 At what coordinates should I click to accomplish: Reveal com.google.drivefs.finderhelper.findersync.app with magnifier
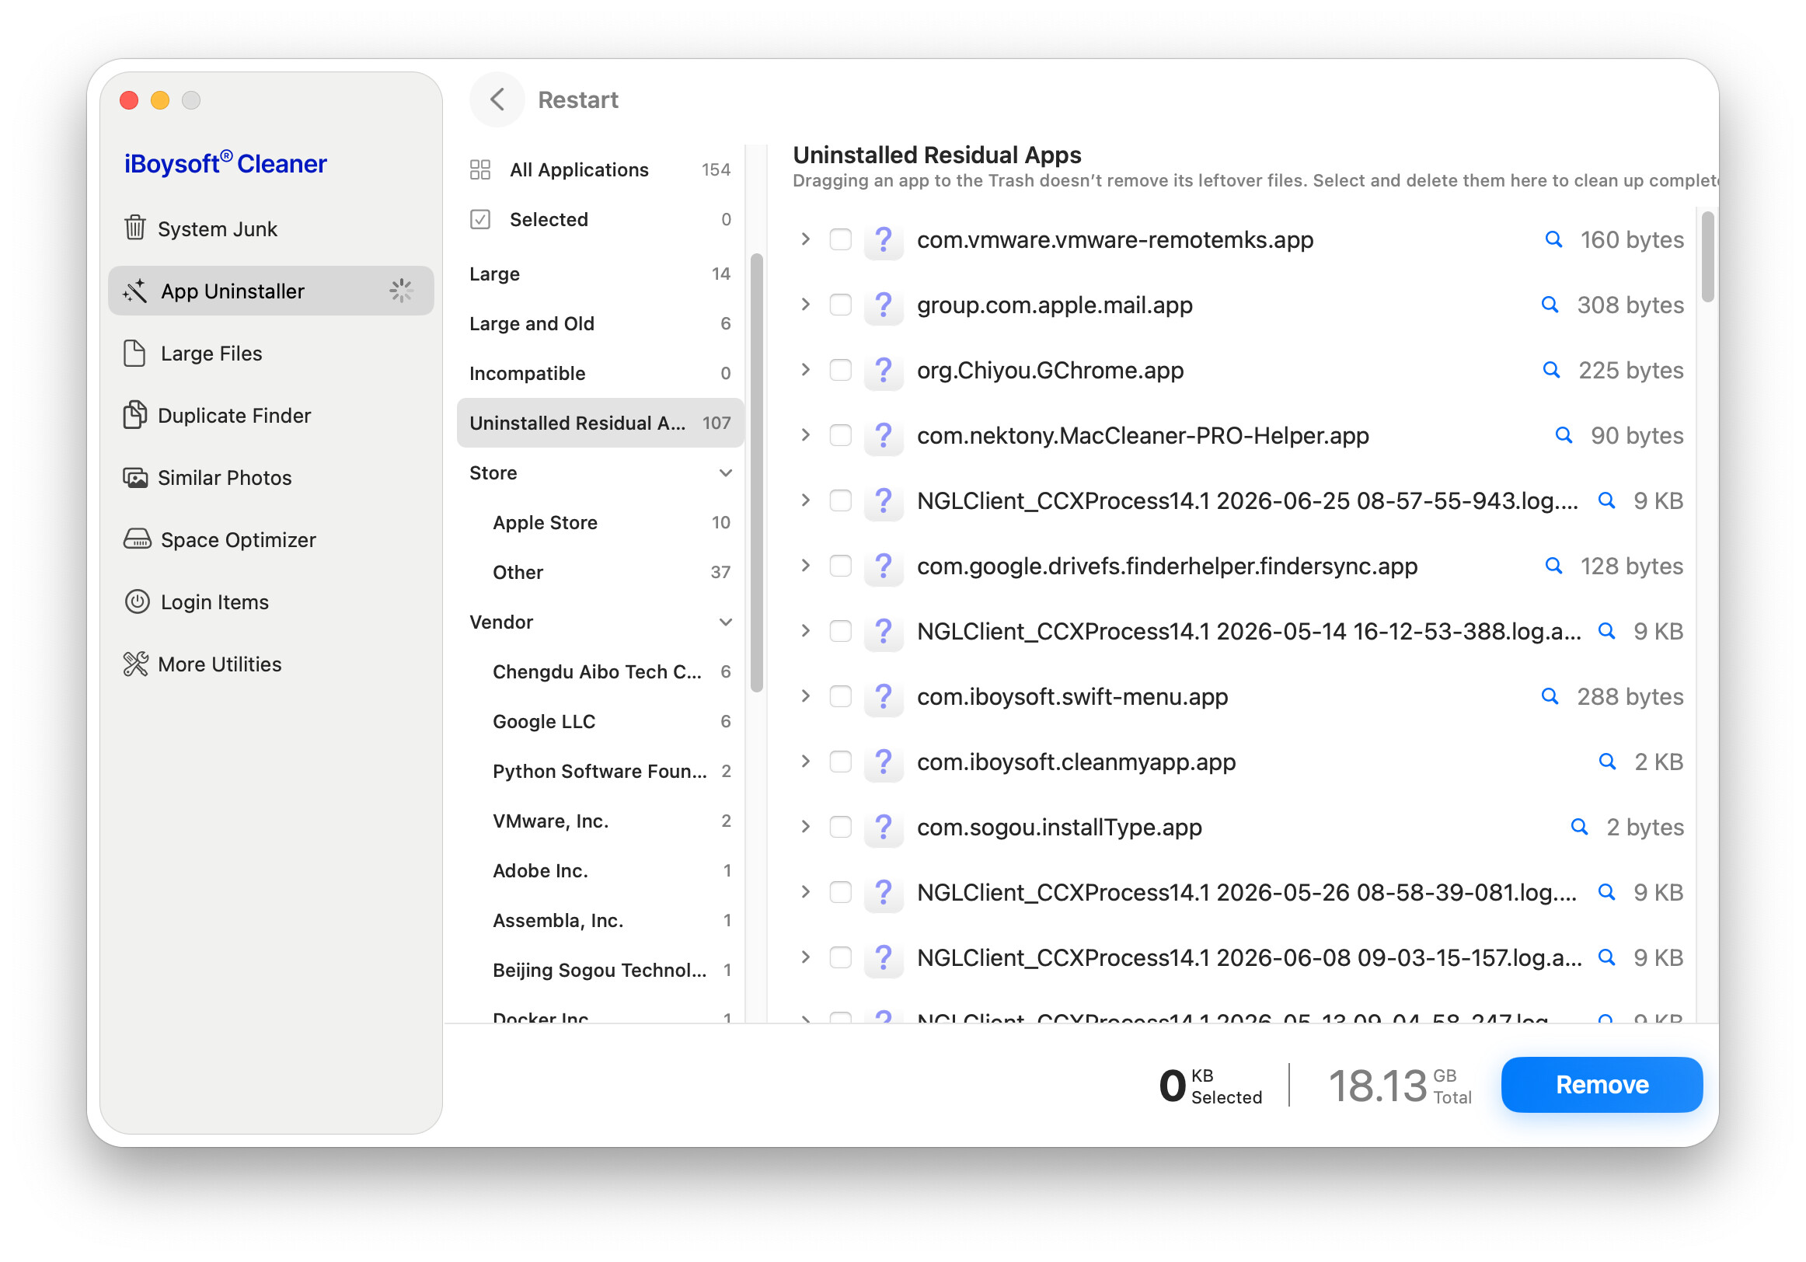(x=1553, y=566)
